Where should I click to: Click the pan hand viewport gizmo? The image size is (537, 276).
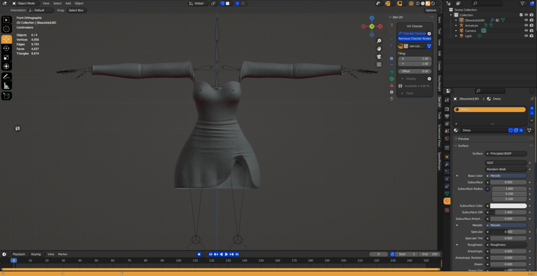coord(379,49)
